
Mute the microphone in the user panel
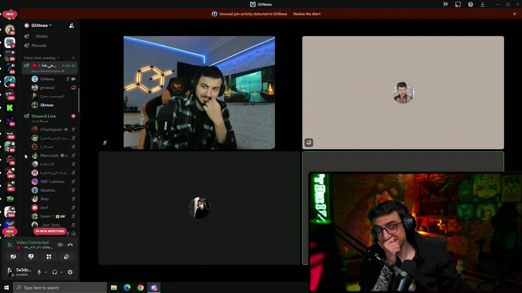tap(39, 272)
